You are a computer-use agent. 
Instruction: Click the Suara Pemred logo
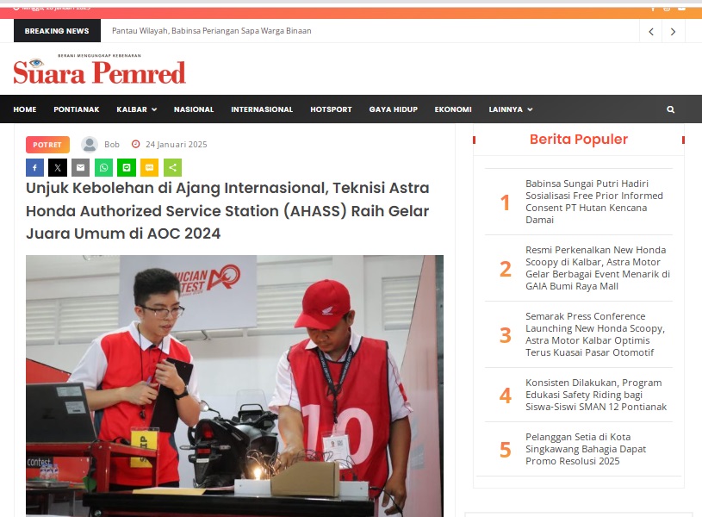tap(99, 70)
